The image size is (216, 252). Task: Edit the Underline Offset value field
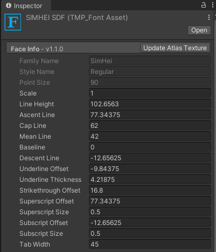pos(150,169)
